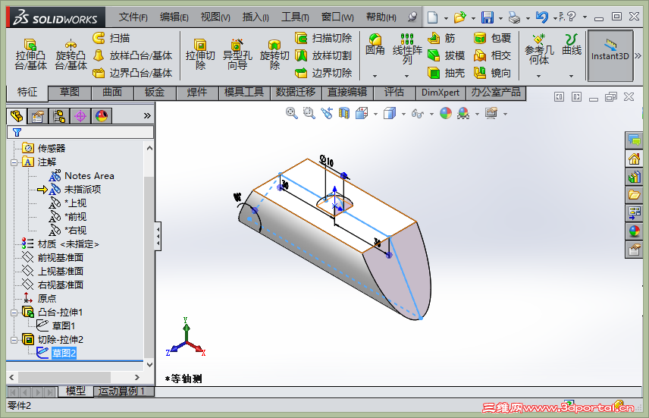
Task: Select the 圆角 fillet tool
Action: tap(375, 45)
